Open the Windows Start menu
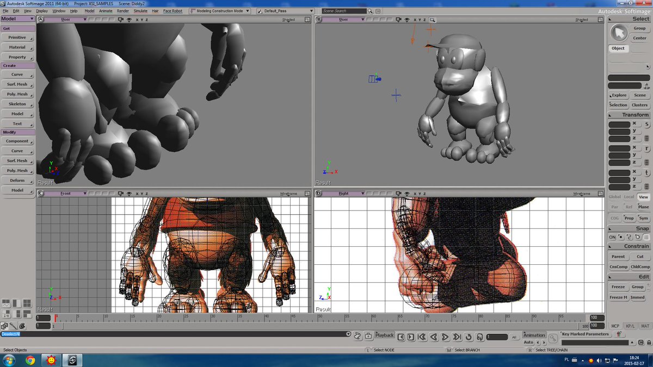 pyautogui.click(x=9, y=360)
